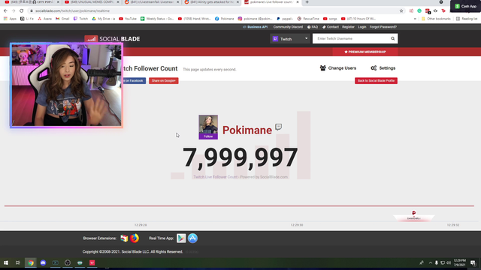Screen dimensions: 481x270
Task: Open the paypal bookmark
Action: [285, 19]
